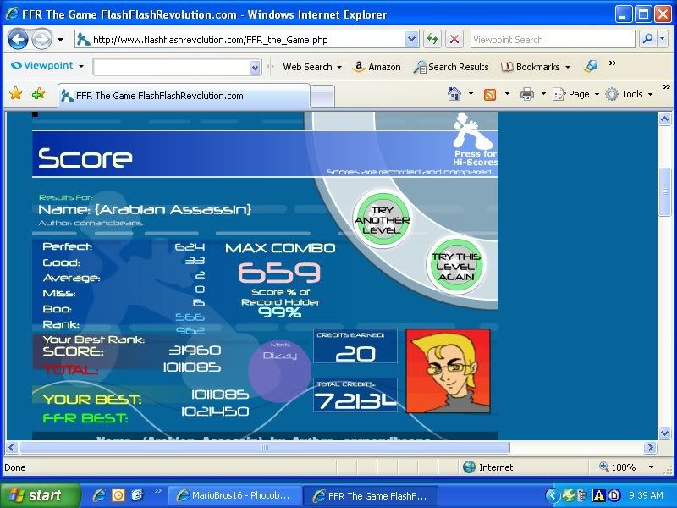
Task: Open the Viewpoint toolbar dropdown menu
Action: point(48,66)
